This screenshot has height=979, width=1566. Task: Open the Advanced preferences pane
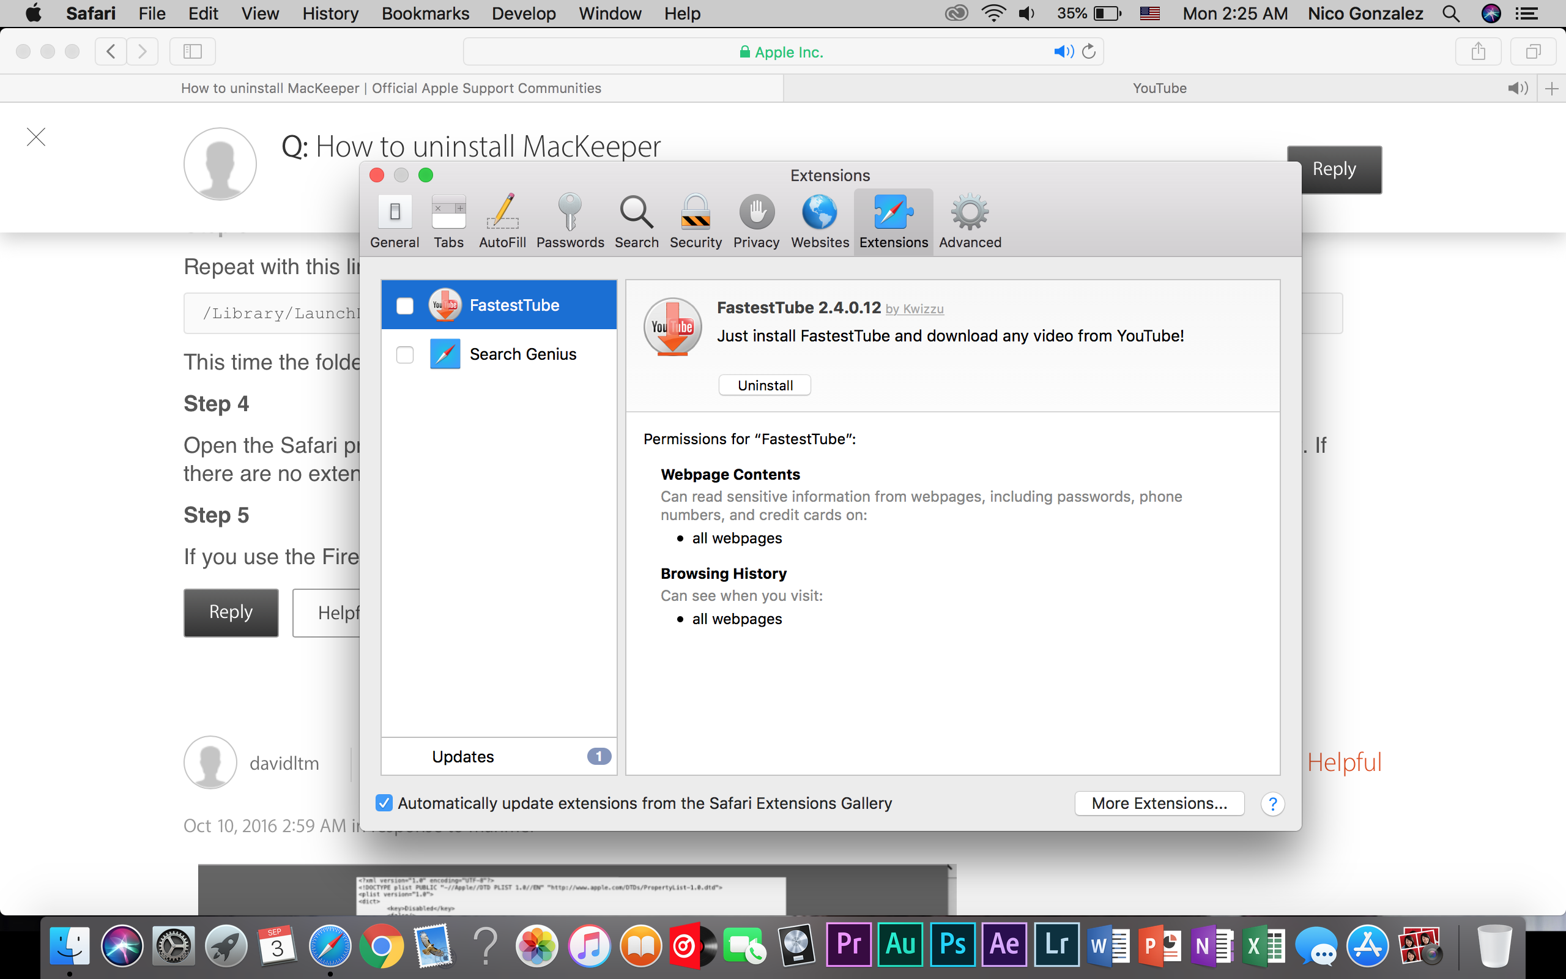click(970, 221)
